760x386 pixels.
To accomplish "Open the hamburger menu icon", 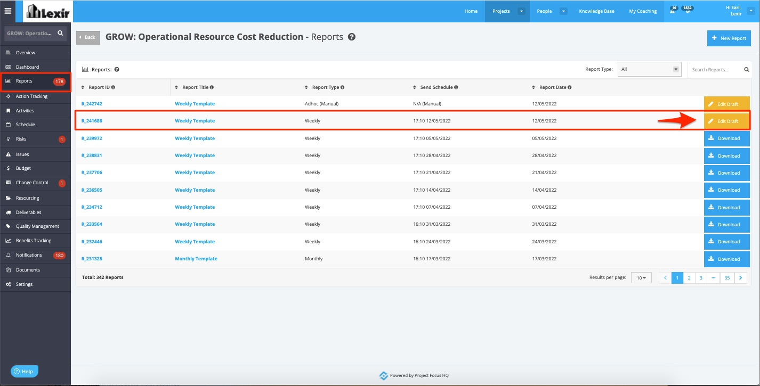I will coord(7,11).
